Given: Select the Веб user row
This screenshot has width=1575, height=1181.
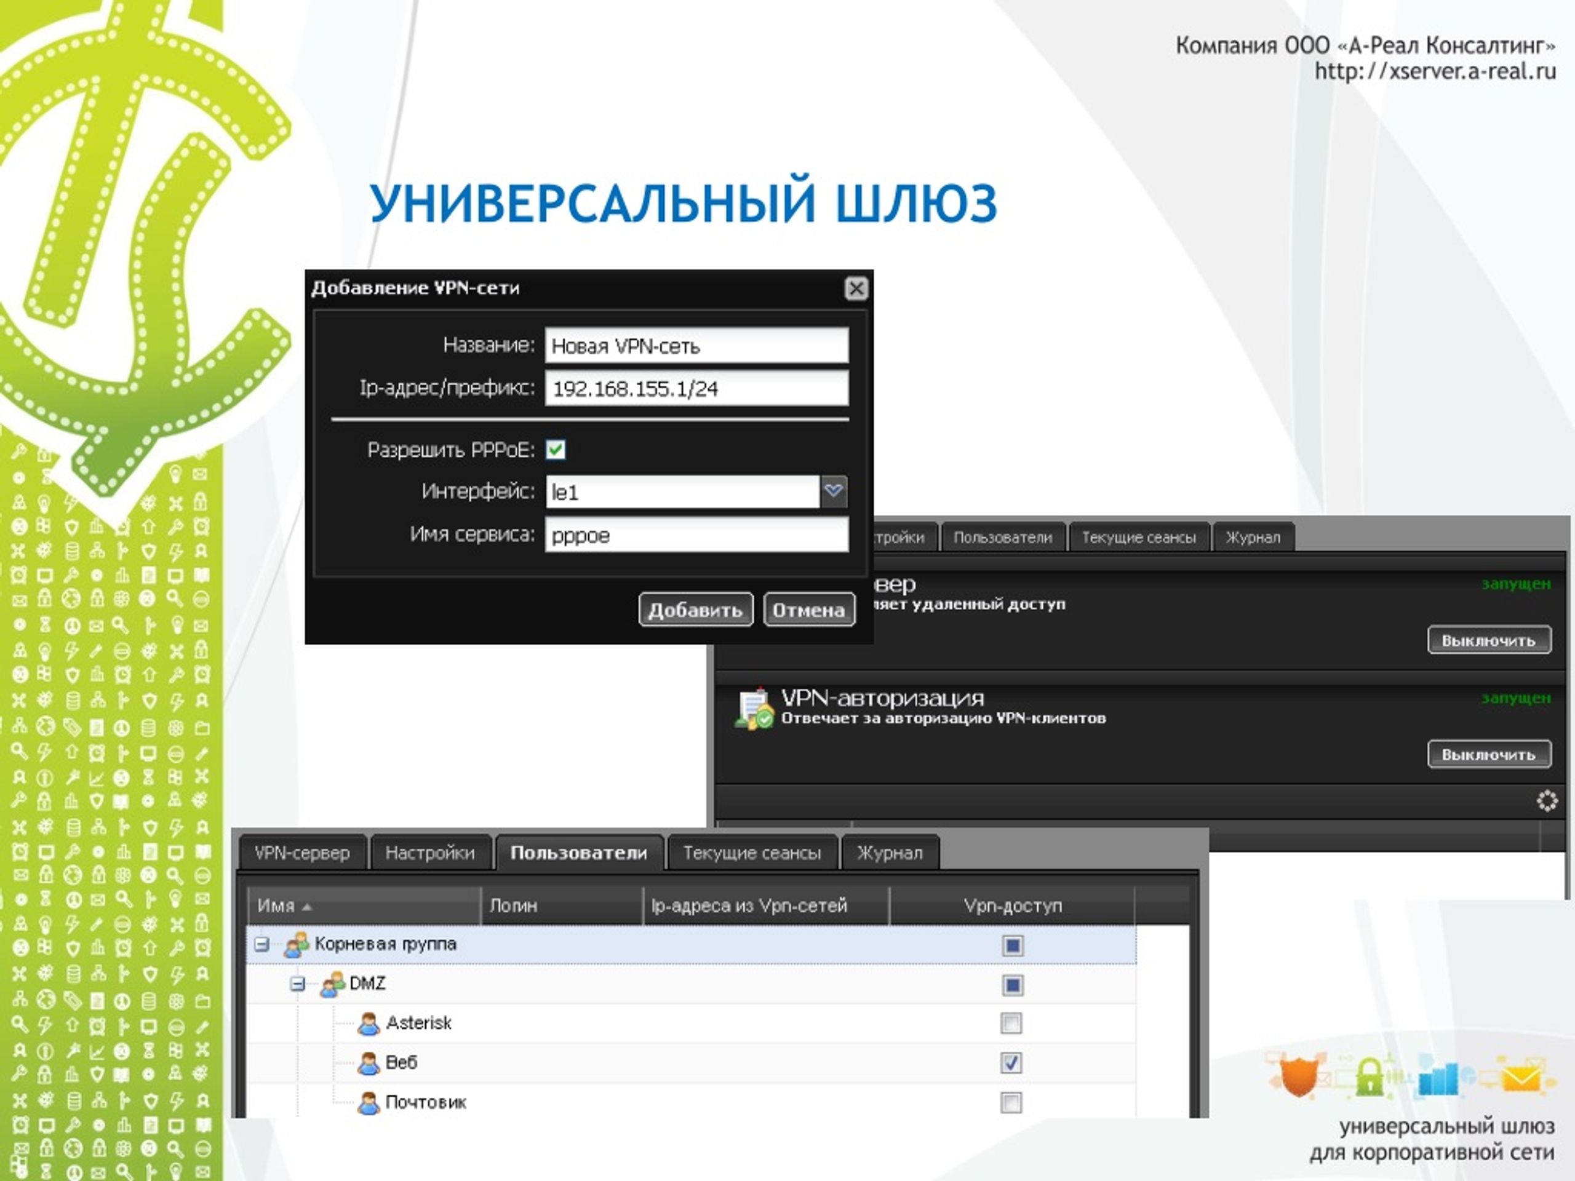Looking at the screenshot, I should click(691, 1064).
